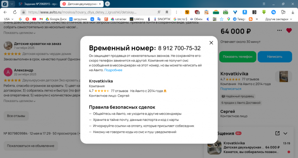This screenshot has width=298, height=158.
Task: Open the tab counter showing 2
Action: click(5, 4)
